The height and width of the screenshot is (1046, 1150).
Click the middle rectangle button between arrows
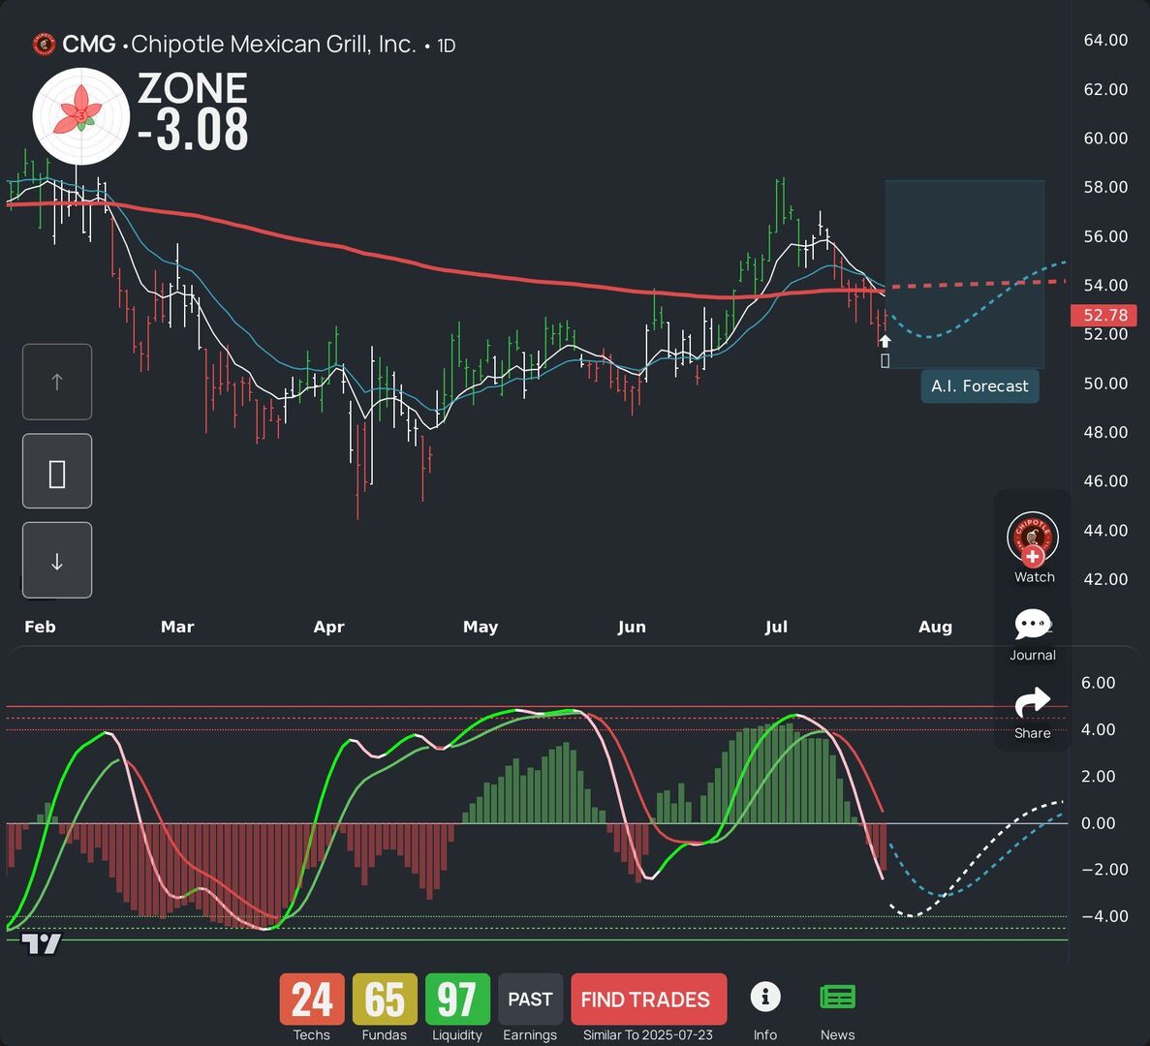[57, 472]
